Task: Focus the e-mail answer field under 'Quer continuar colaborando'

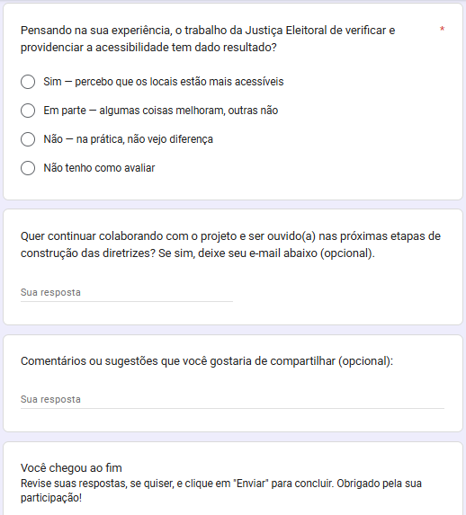Action: pos(127,293)
